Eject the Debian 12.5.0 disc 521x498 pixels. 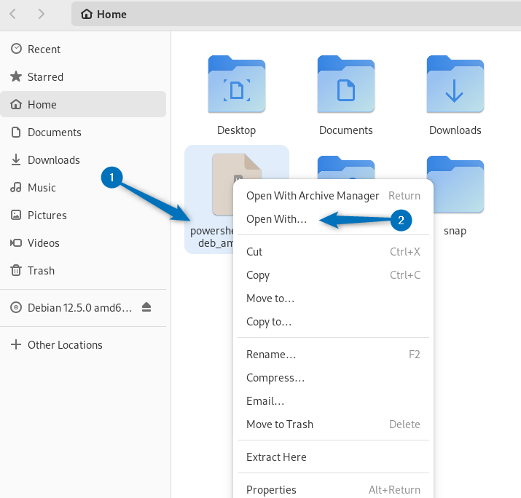click(146, 307)
